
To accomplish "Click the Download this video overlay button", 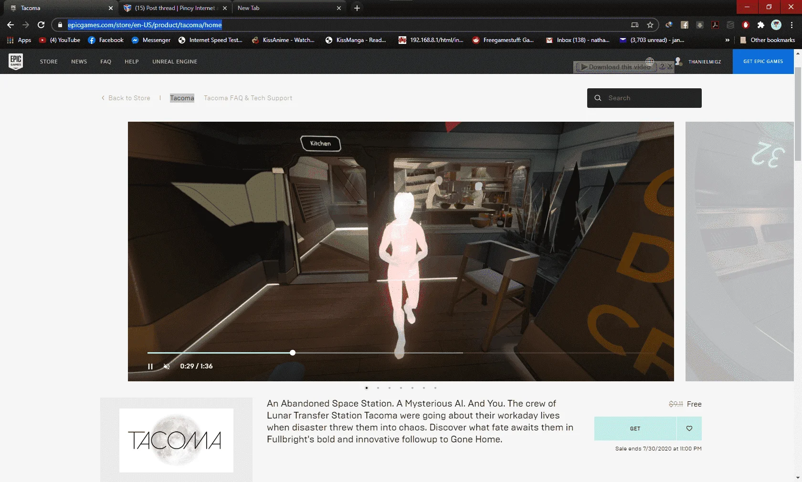I will [x=616, y=67].
